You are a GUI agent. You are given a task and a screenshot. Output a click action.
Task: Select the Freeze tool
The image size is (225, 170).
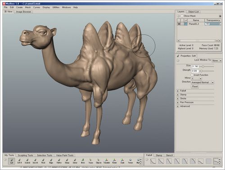130,161
